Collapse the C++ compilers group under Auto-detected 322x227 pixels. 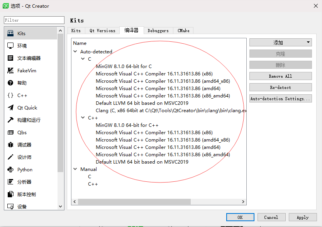(83, 118)
